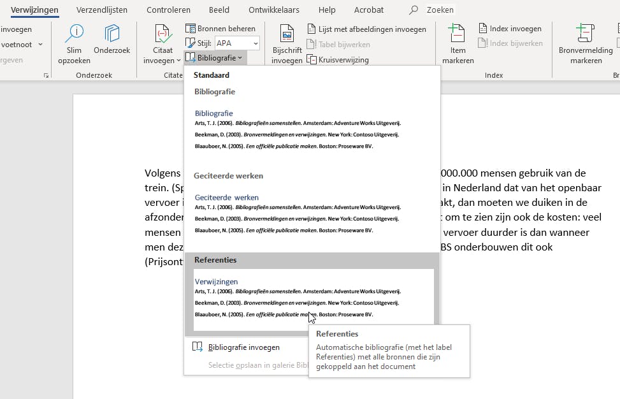This screenshot has width=620, height=399.
Task: Insert a Kruisverwijzing
Action: point(338,60)
